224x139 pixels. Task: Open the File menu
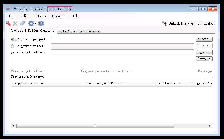pyautogui.click(x=12, y=16)
